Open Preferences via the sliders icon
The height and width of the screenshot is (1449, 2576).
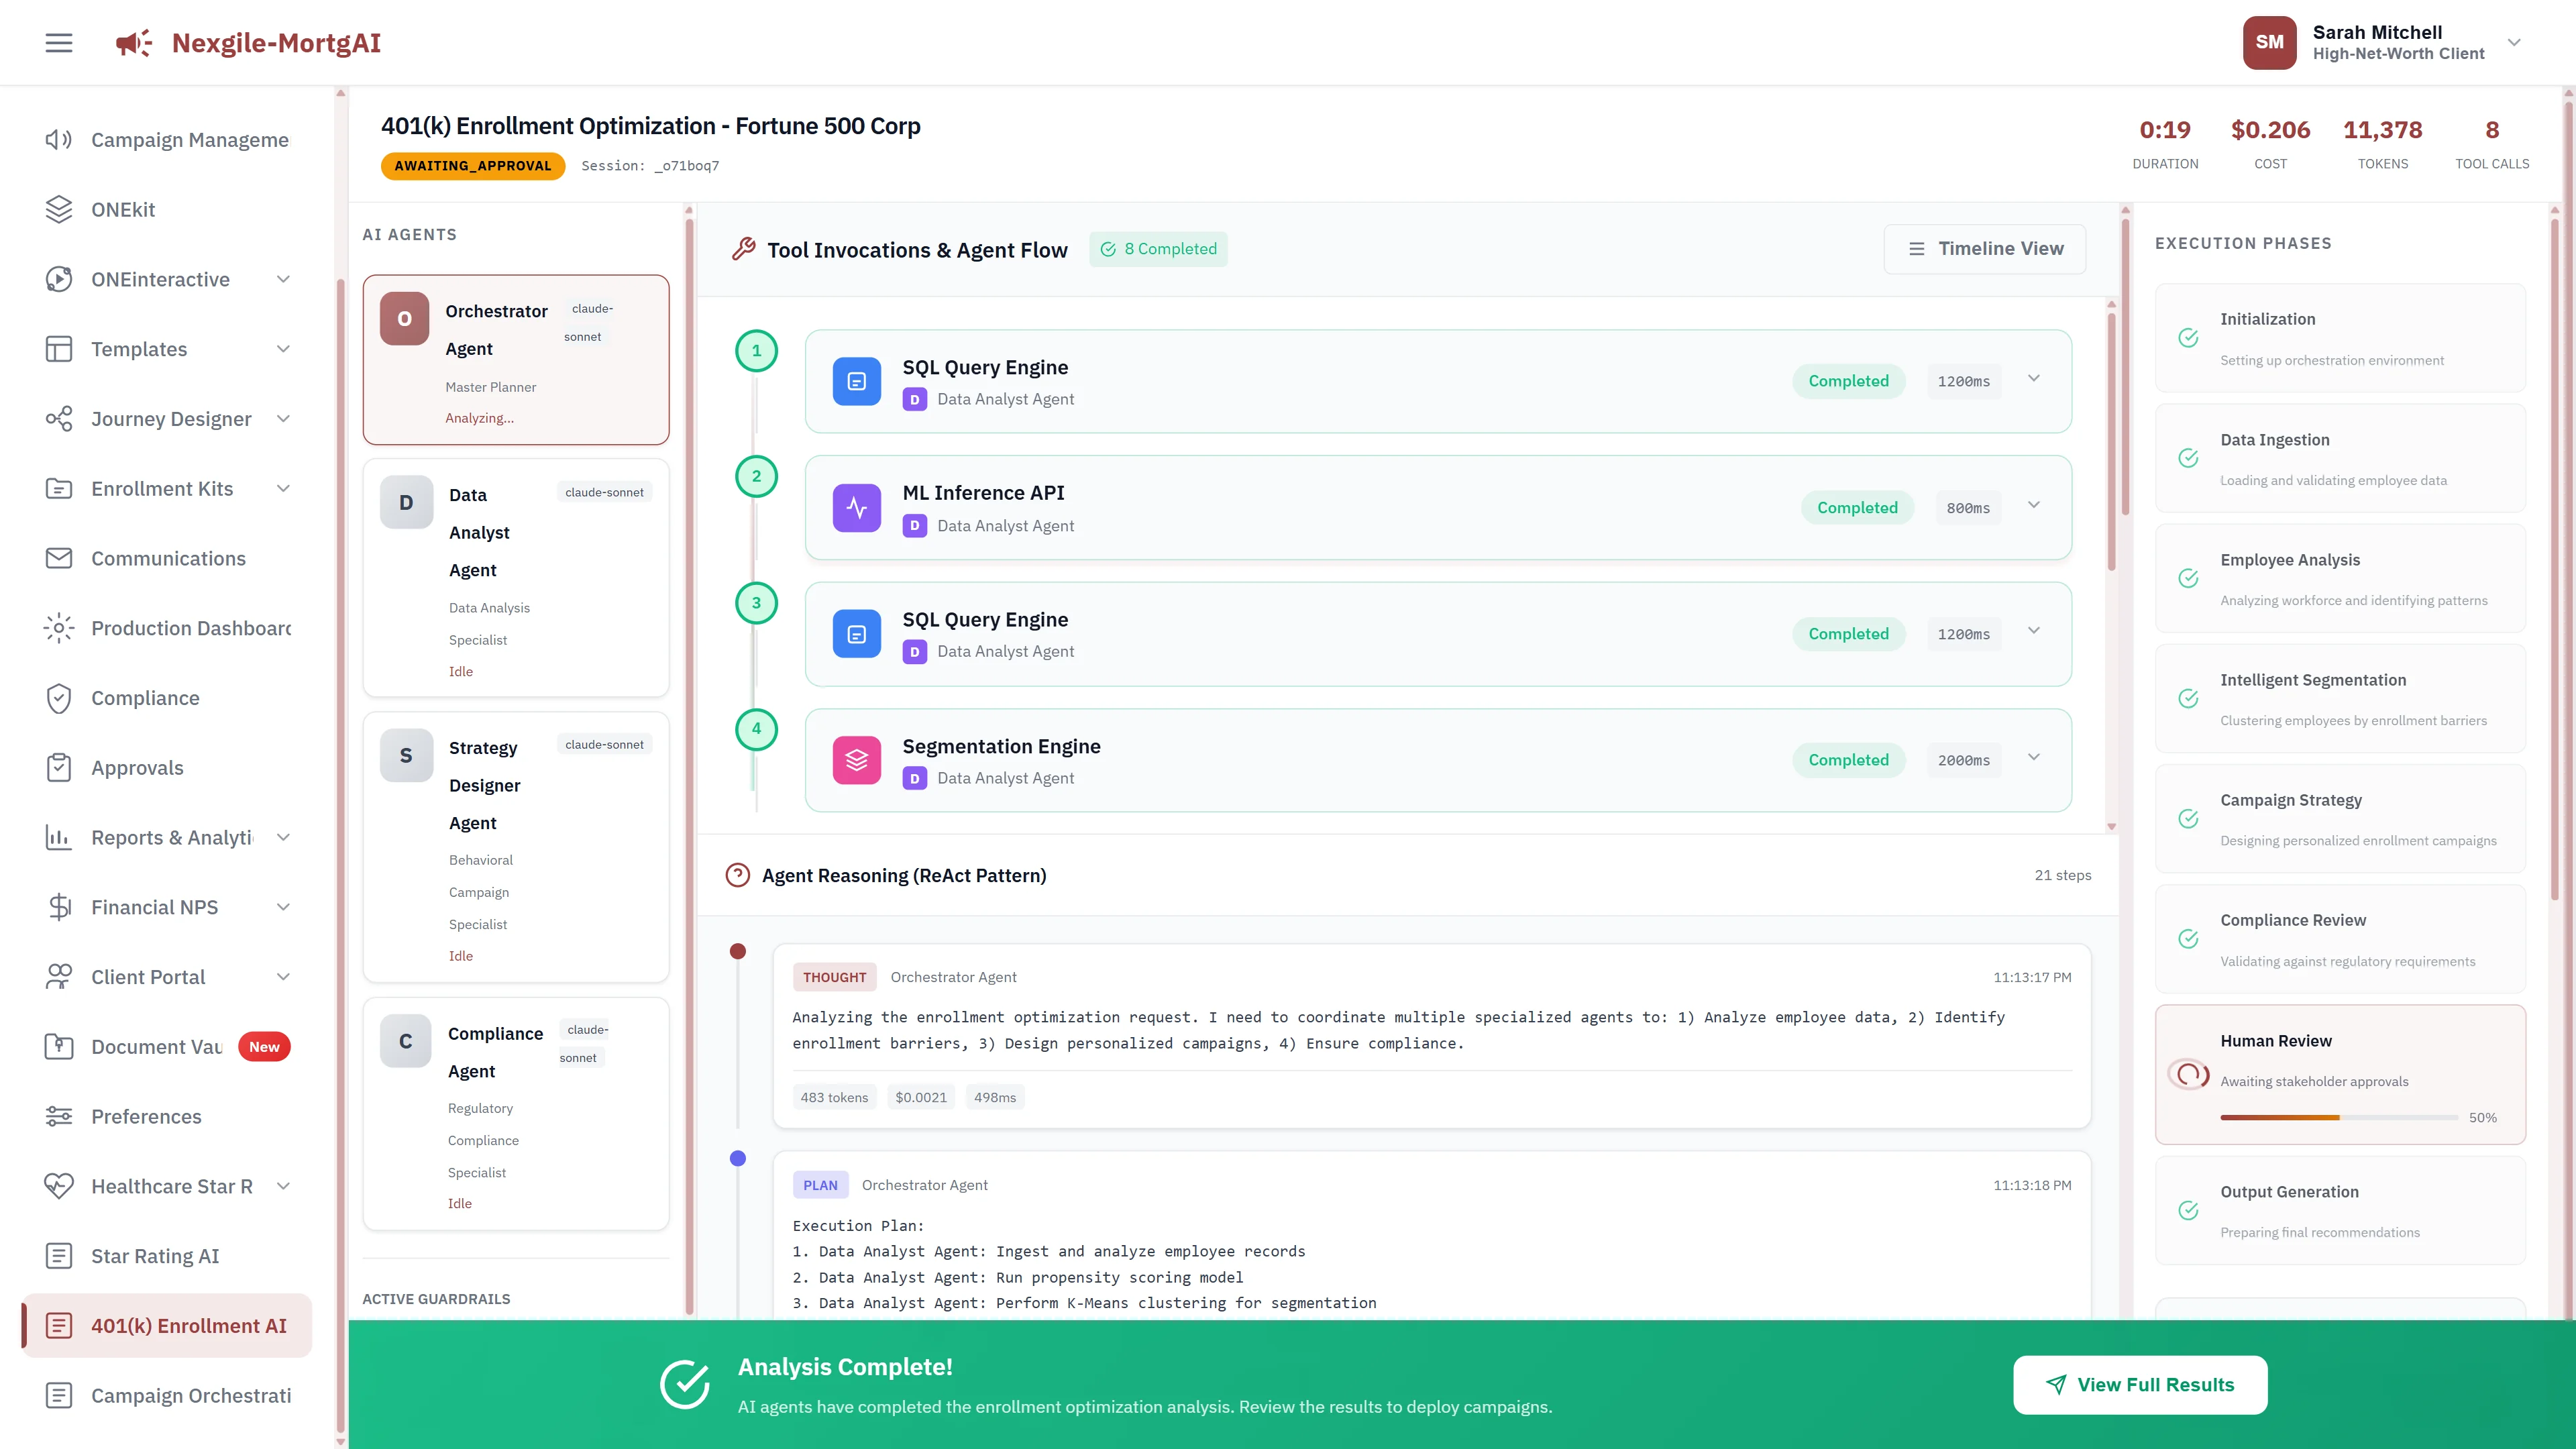[x=58, y=1116]
